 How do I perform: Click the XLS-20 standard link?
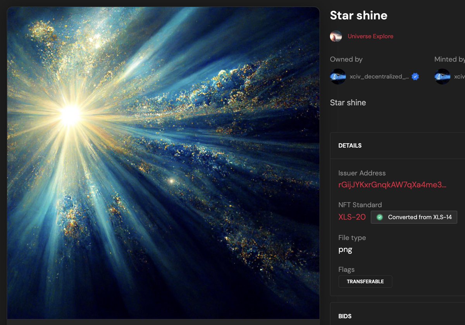[352, 217]
